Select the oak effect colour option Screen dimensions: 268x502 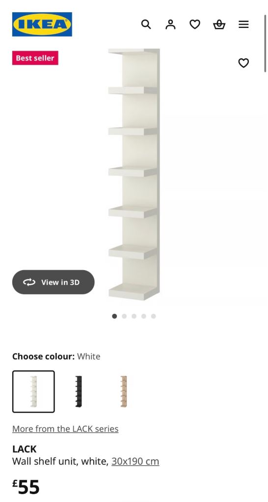(124, 392)
